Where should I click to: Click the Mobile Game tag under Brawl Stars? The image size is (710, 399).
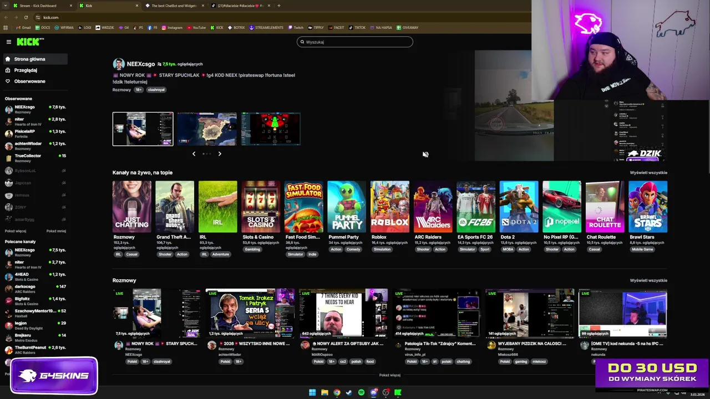642,249
